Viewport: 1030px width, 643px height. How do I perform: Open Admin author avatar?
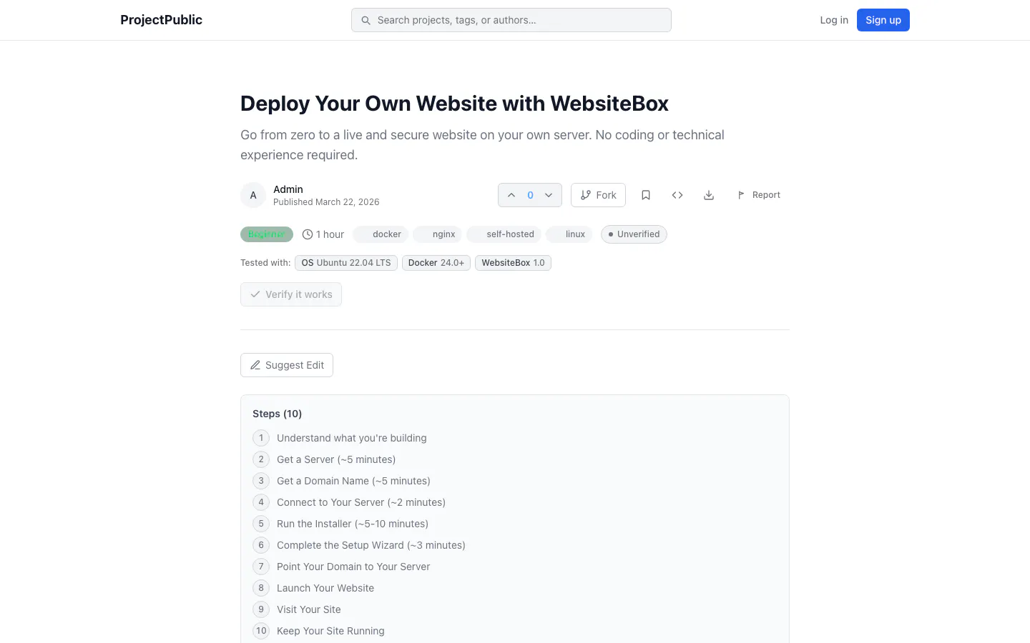point(253,195)
